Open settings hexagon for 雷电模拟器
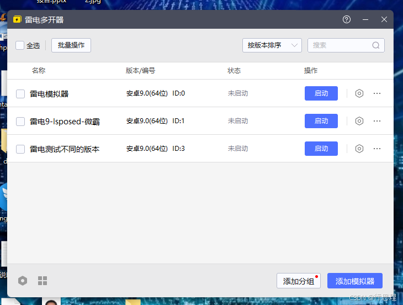 point(359,93)
